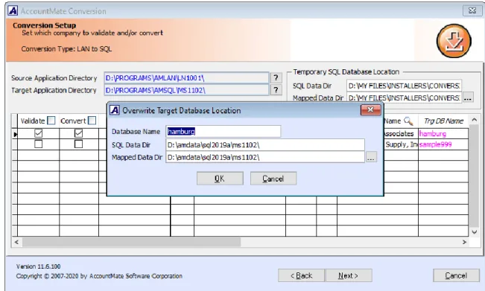Click the sample999 Trg DB Name cell

click(443, 144)
